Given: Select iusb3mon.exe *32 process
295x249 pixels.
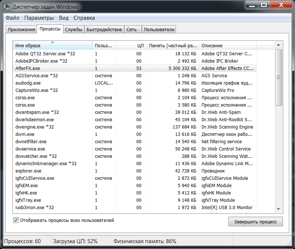Looking at the screenshot, I should point(135,208).
